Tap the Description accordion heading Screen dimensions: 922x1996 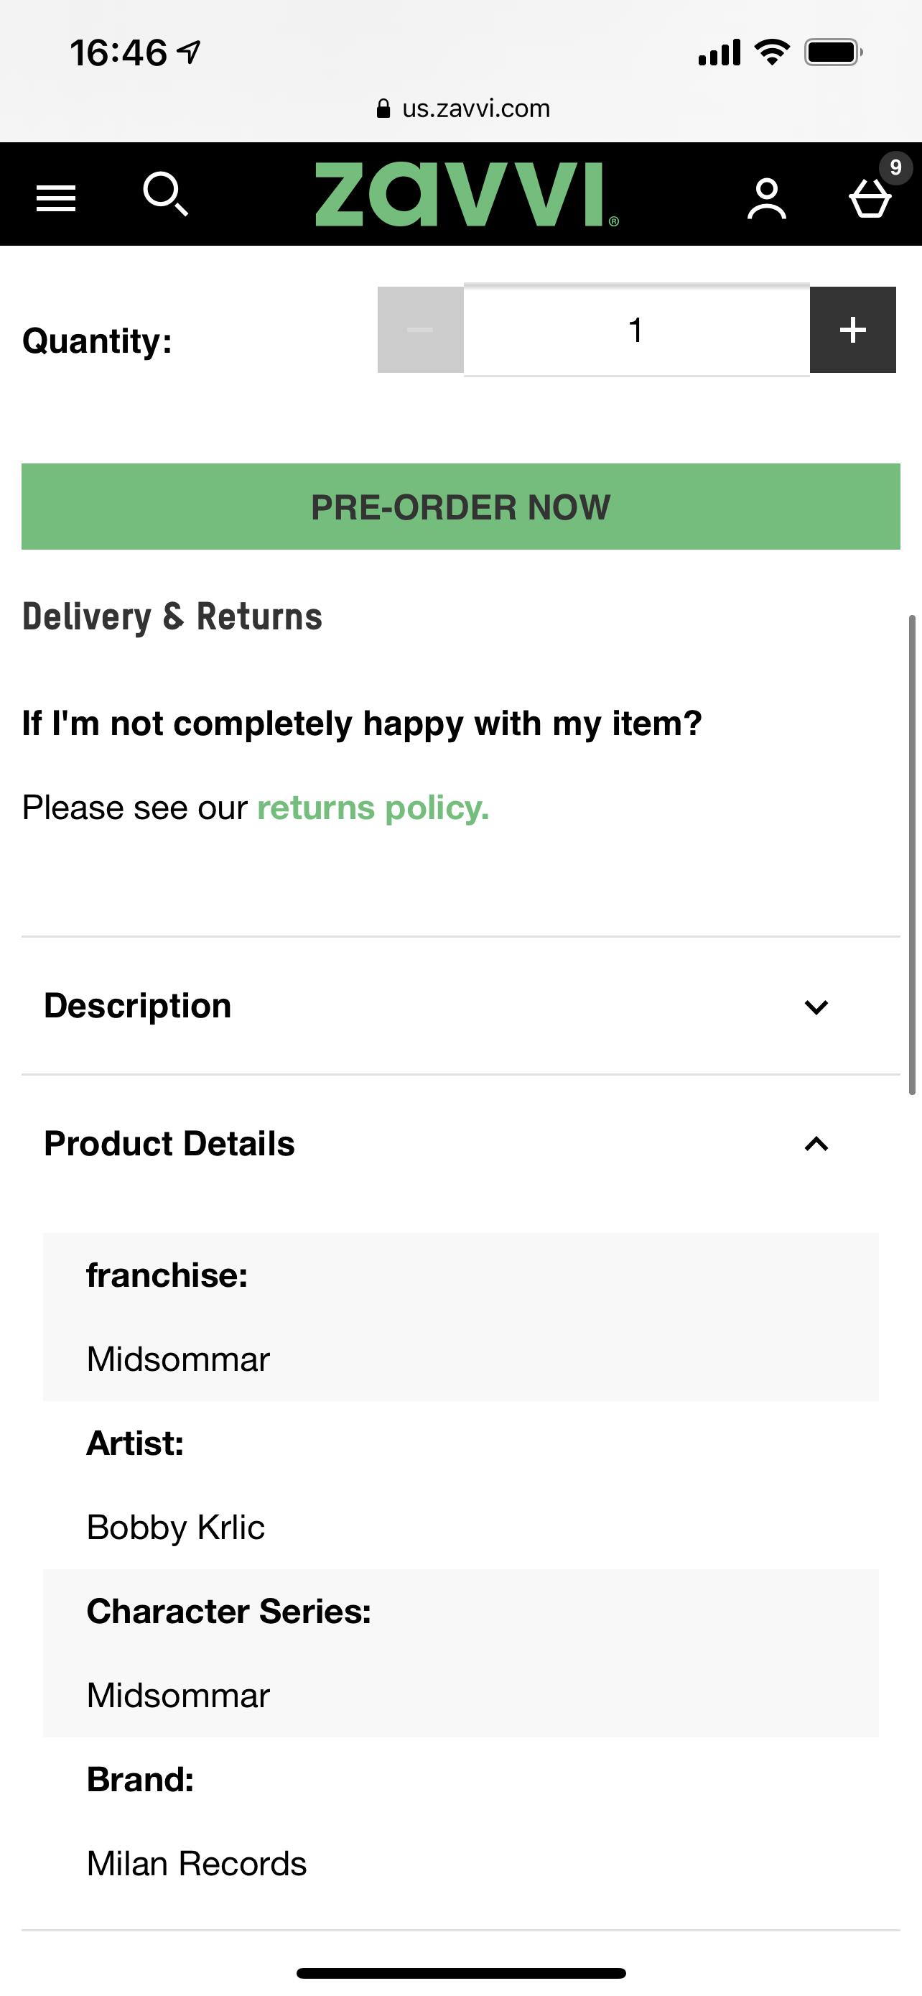tap(138, 1006)
